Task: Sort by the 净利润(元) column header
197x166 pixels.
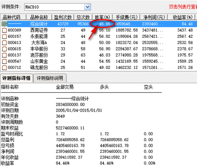Action: (154, 17)
